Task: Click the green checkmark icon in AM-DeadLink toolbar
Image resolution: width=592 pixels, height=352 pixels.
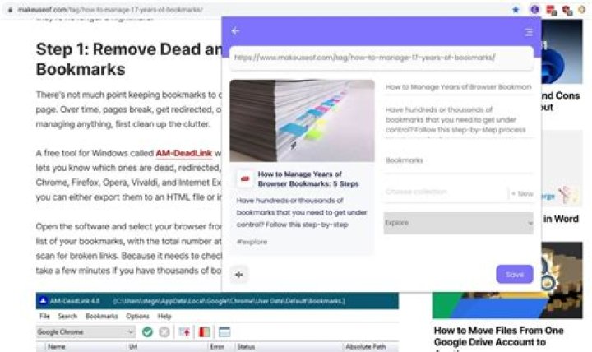Action: (147, 332)
